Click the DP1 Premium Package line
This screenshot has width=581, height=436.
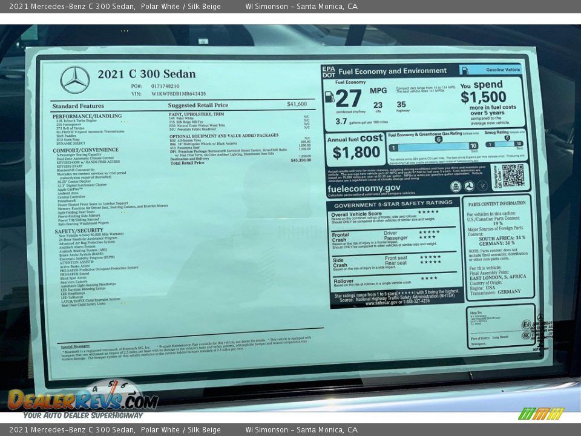229,153
